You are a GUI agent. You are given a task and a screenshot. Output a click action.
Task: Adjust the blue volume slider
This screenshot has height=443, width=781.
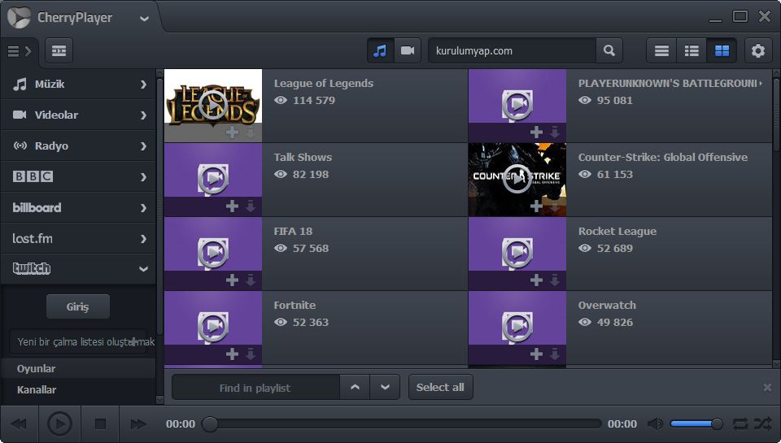point(696,424)
